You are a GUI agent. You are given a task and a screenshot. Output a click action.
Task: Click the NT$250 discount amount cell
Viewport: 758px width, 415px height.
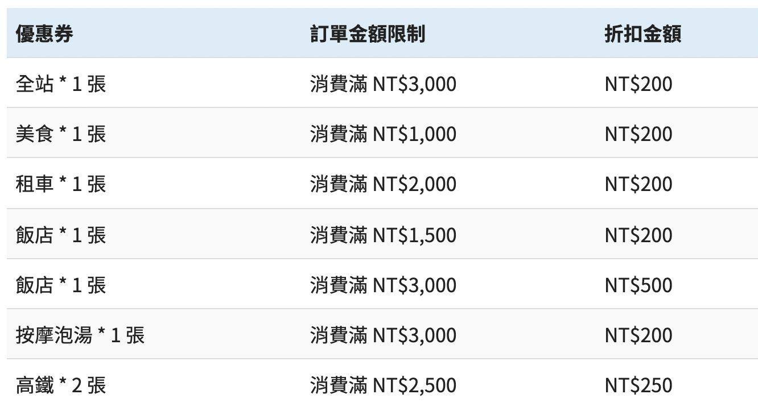point(638,385)
